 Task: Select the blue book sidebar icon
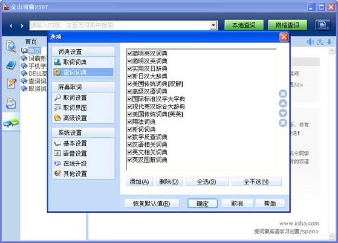coord(11,65)
